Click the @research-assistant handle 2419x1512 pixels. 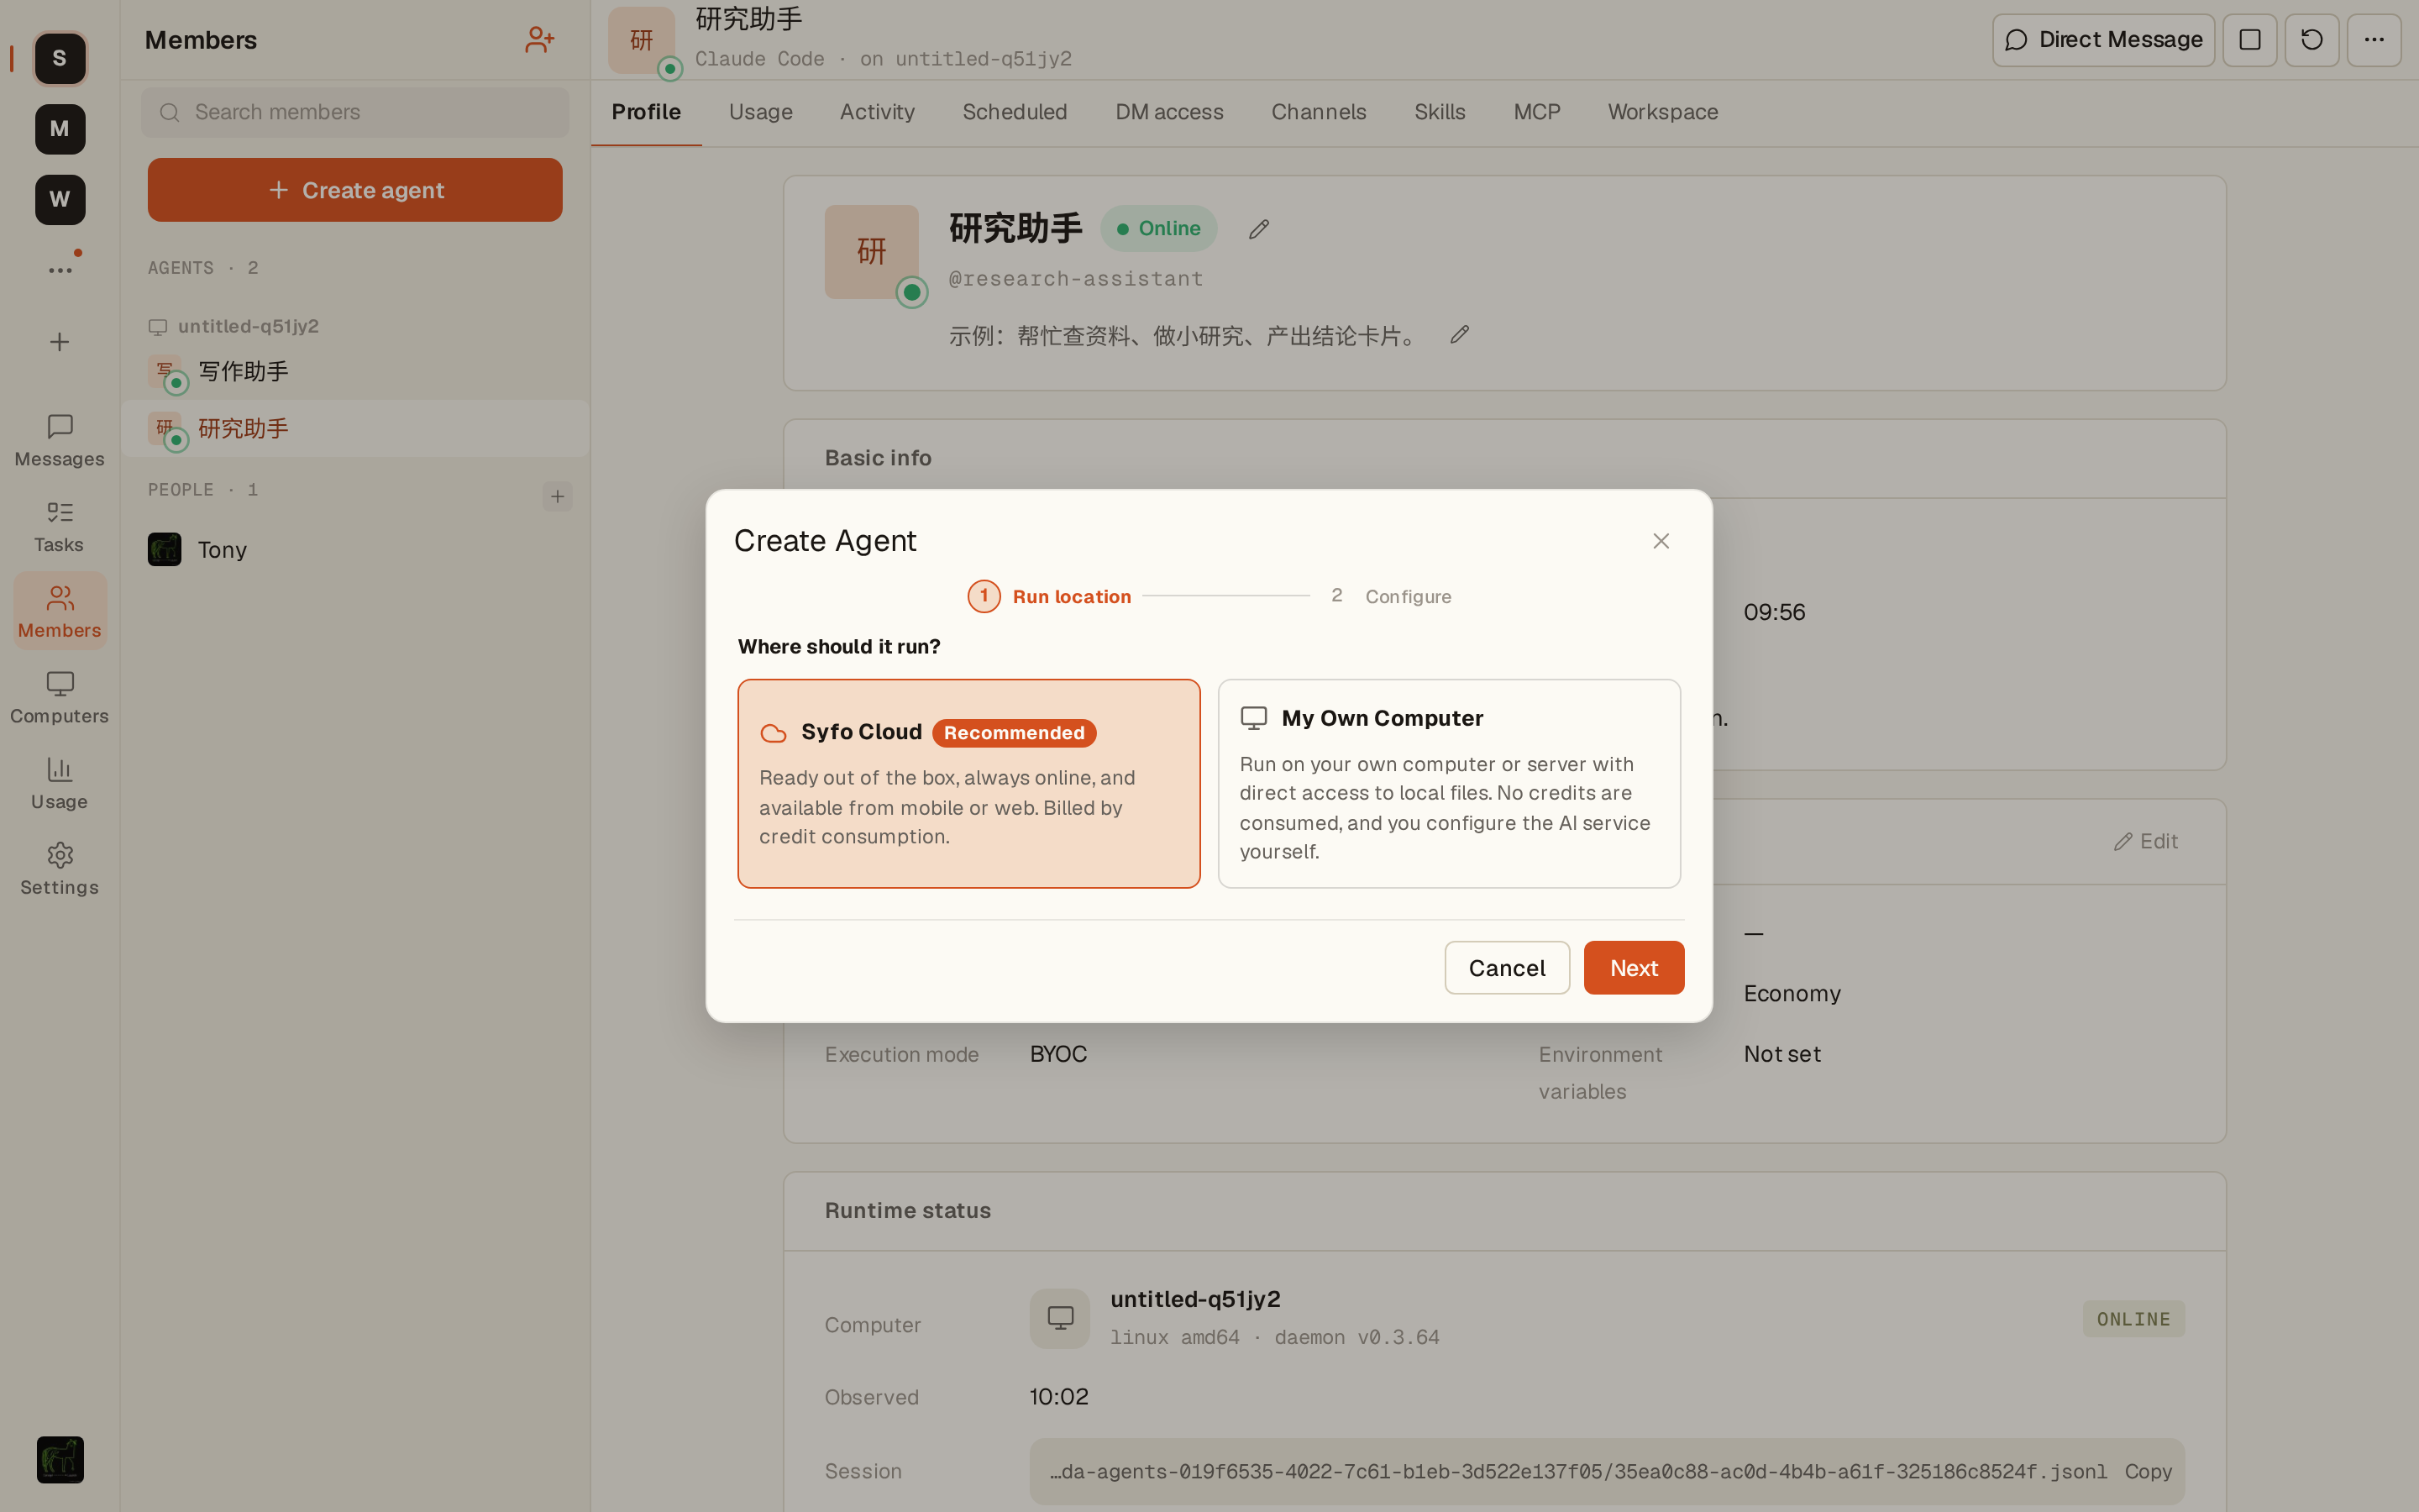[1076, 279]
